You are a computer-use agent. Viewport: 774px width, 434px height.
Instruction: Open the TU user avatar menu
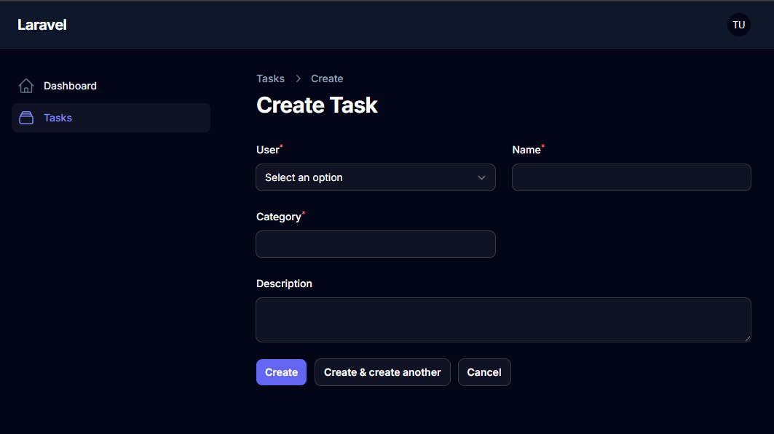pyautogui.click(x=738, y=25)
